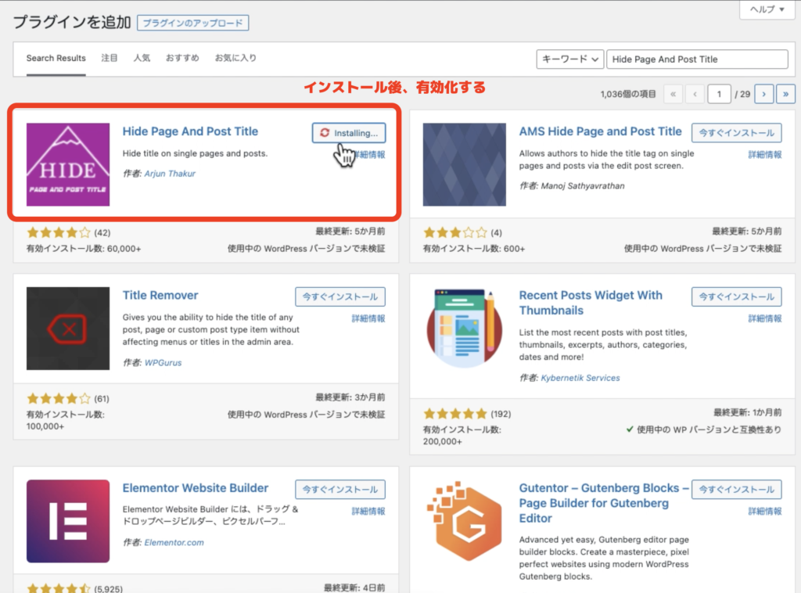Click the star rating for AMS Hide Page and Post Title
The height and width of the screenshot is (593, 801).
click(x=455, y=233)
